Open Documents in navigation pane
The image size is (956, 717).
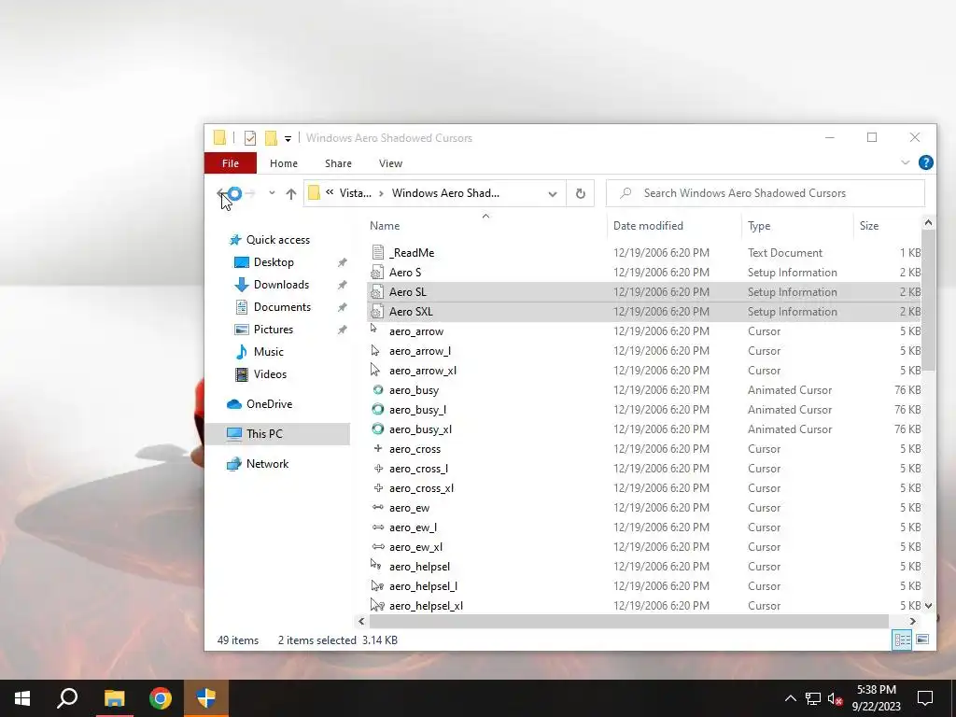point(282,307)
